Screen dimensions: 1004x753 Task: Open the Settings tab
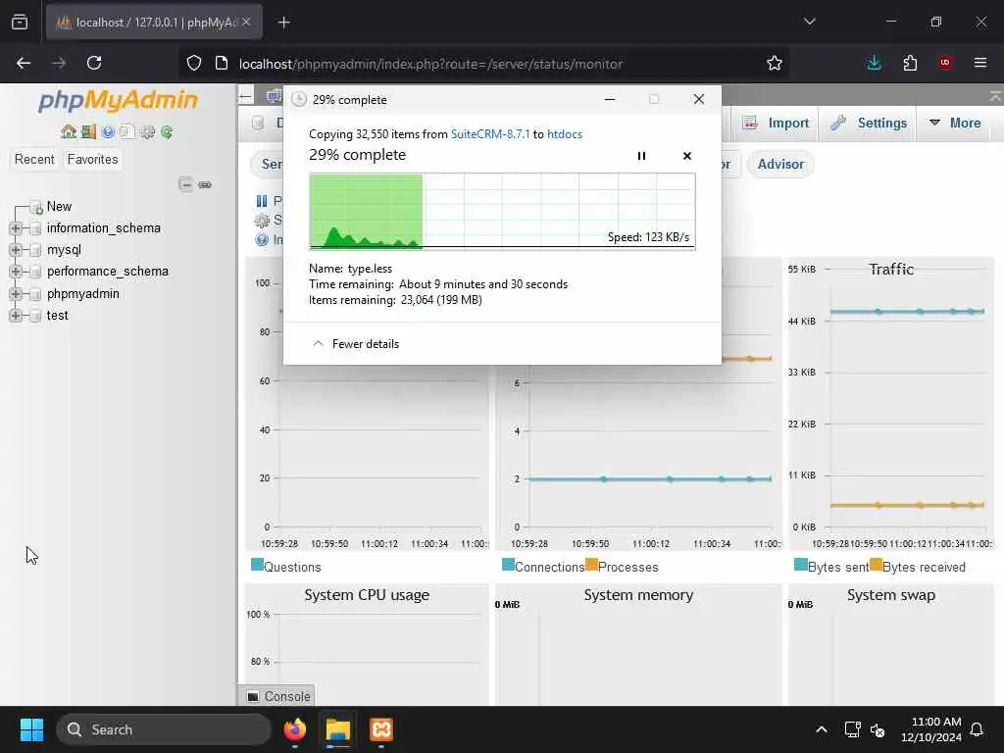tap(870, 123)
